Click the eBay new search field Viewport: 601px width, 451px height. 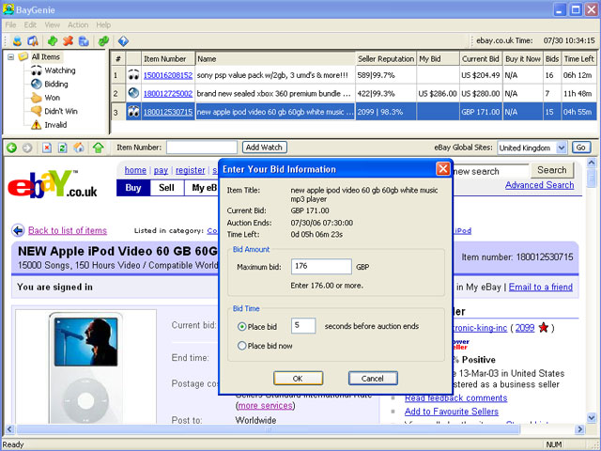(490, 171)
